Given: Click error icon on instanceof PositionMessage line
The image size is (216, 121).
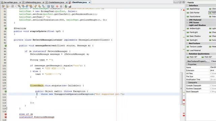Looking at the screenshot, I should pos(5,117).
